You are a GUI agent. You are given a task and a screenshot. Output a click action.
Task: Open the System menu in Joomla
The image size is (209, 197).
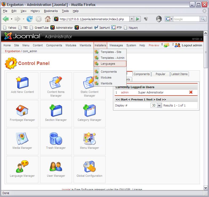coord(131,45)
